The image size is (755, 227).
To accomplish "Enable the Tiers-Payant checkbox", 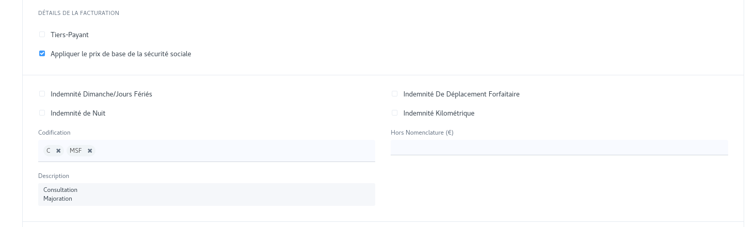I will pos(42,35).
